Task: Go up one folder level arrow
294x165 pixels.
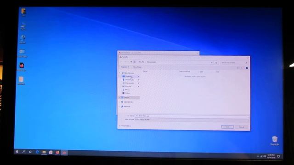Action: pos(131,62)
